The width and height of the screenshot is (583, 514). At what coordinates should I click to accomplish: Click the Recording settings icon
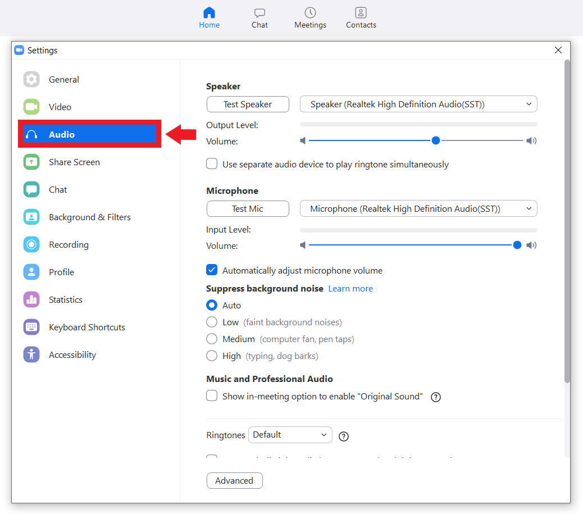point(31,244)
